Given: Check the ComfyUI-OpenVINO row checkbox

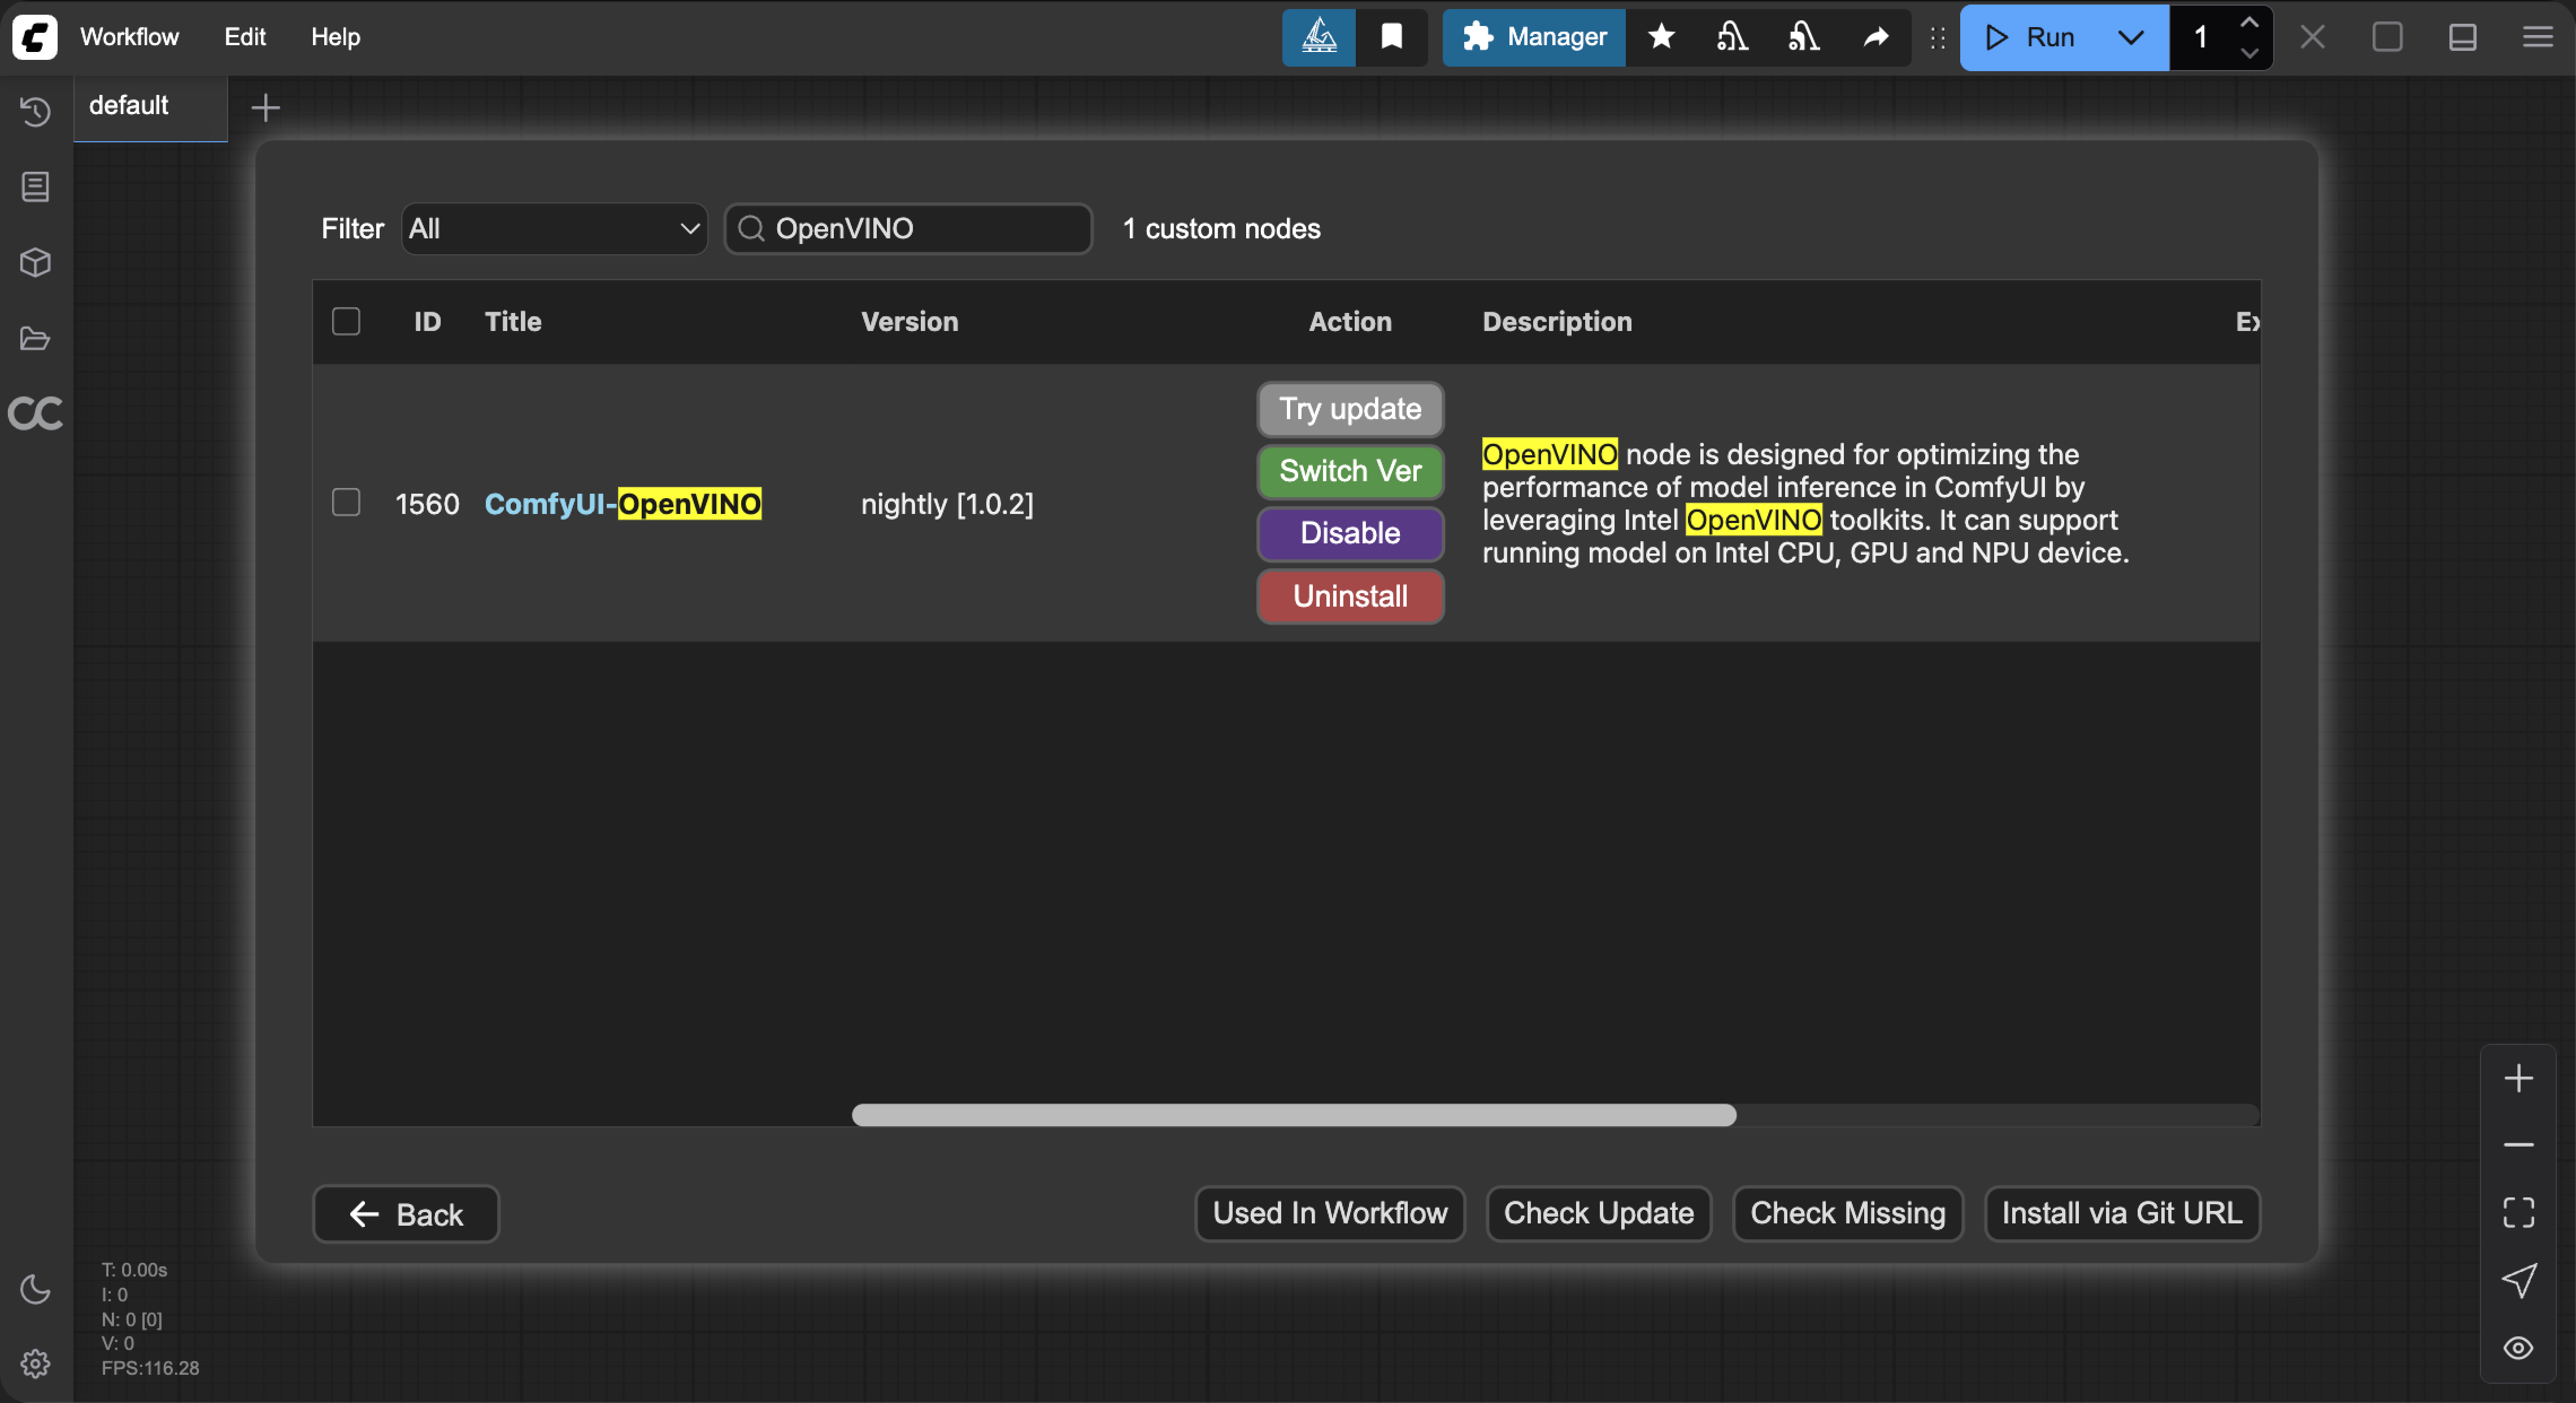Looking at the screenshot, I should coord(346,502).
